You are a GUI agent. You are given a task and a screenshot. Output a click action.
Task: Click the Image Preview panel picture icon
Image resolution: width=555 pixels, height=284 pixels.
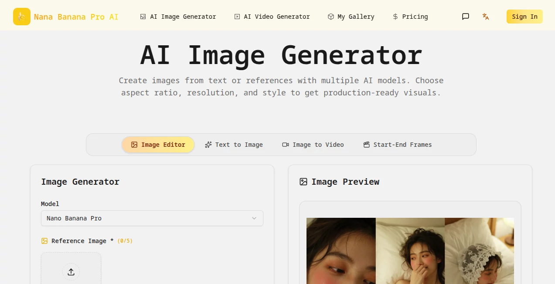click(x=303, y=182)
